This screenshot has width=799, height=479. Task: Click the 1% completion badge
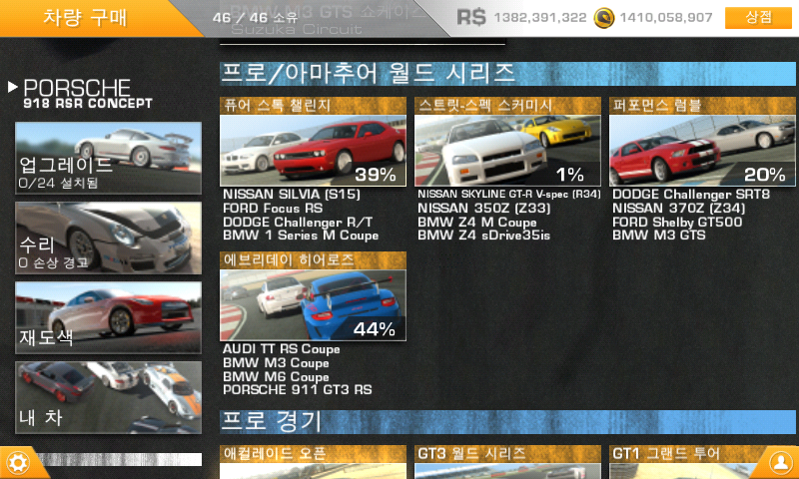pyautogui.click(x=569, y=175)
